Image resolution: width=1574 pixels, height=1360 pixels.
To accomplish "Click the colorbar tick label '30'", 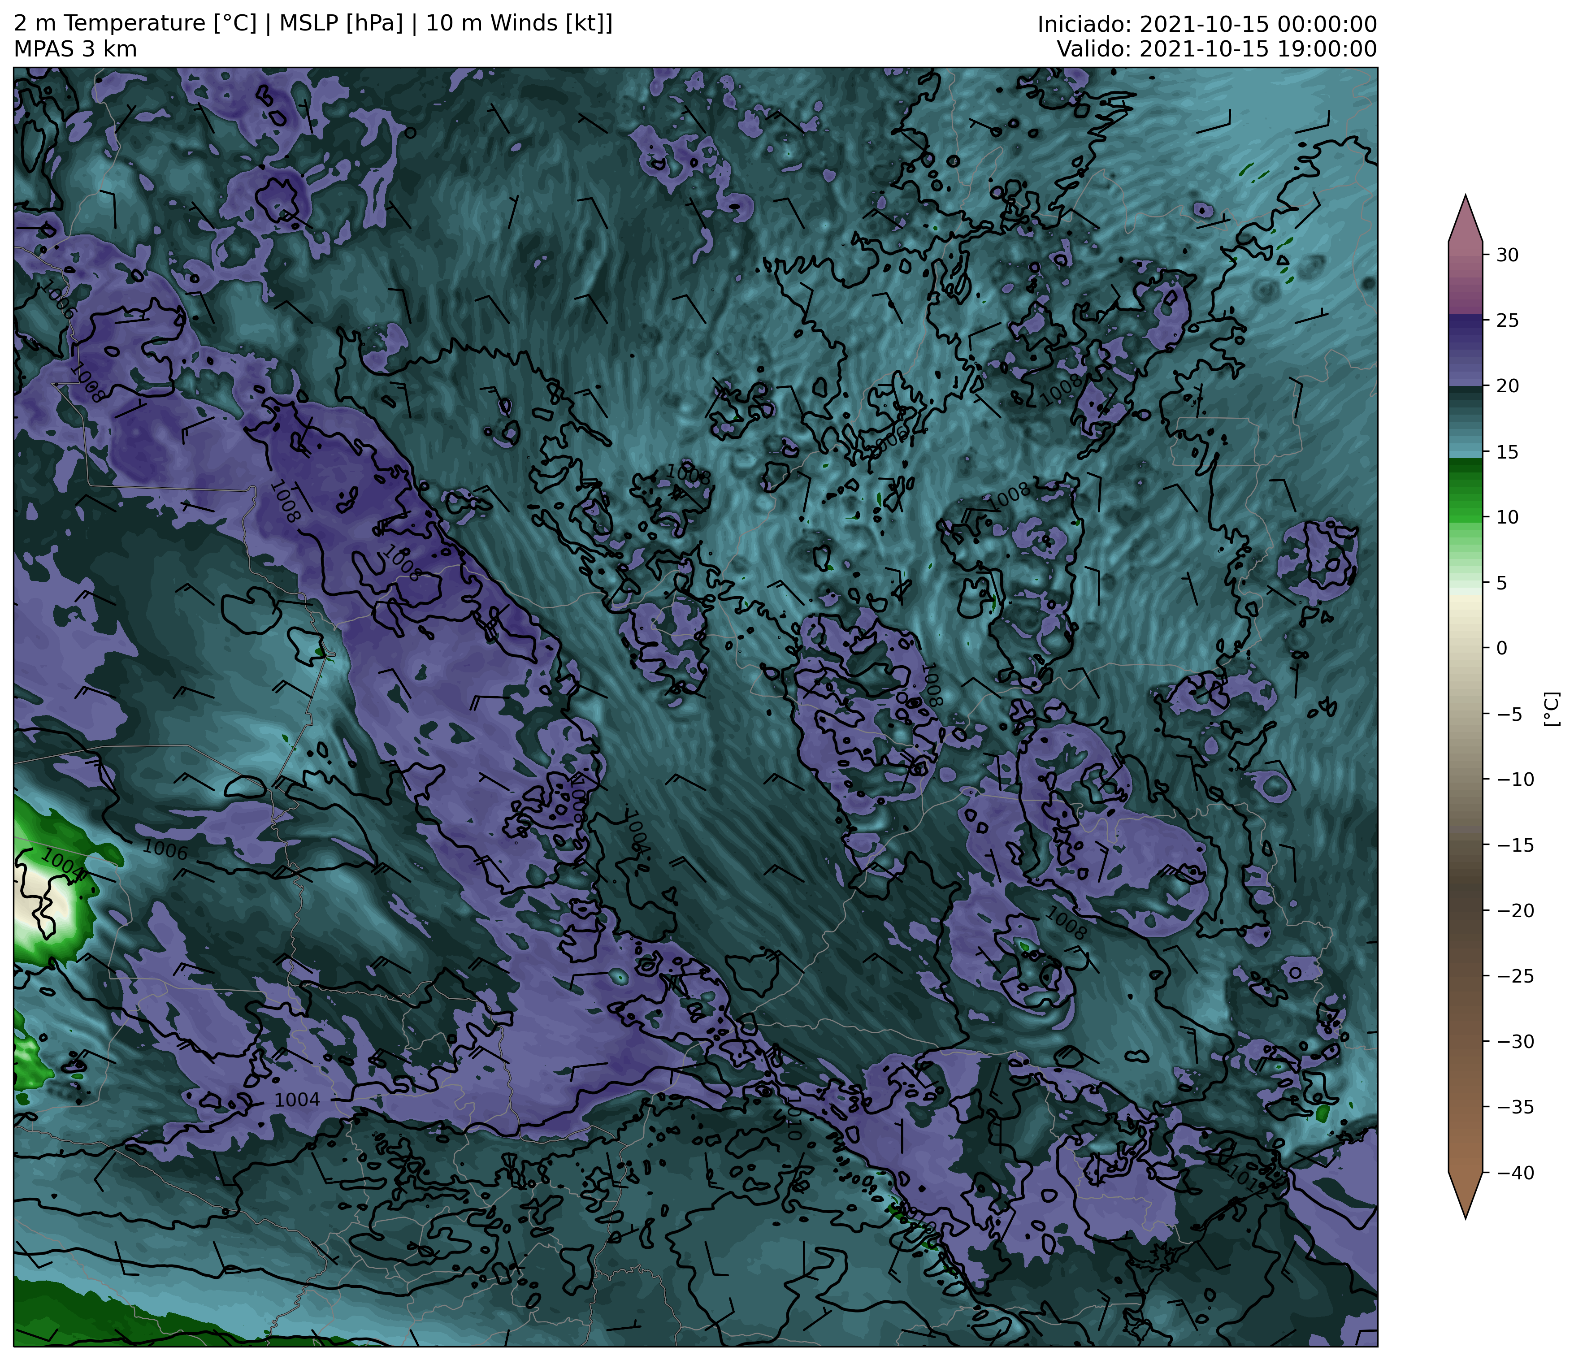I will click(1508, 255).
